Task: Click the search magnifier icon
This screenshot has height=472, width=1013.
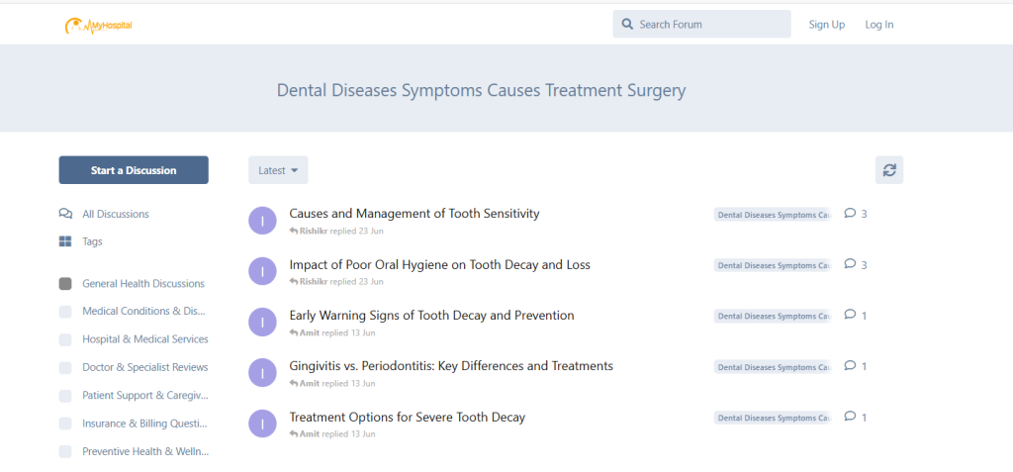Action: pos(627,25)
